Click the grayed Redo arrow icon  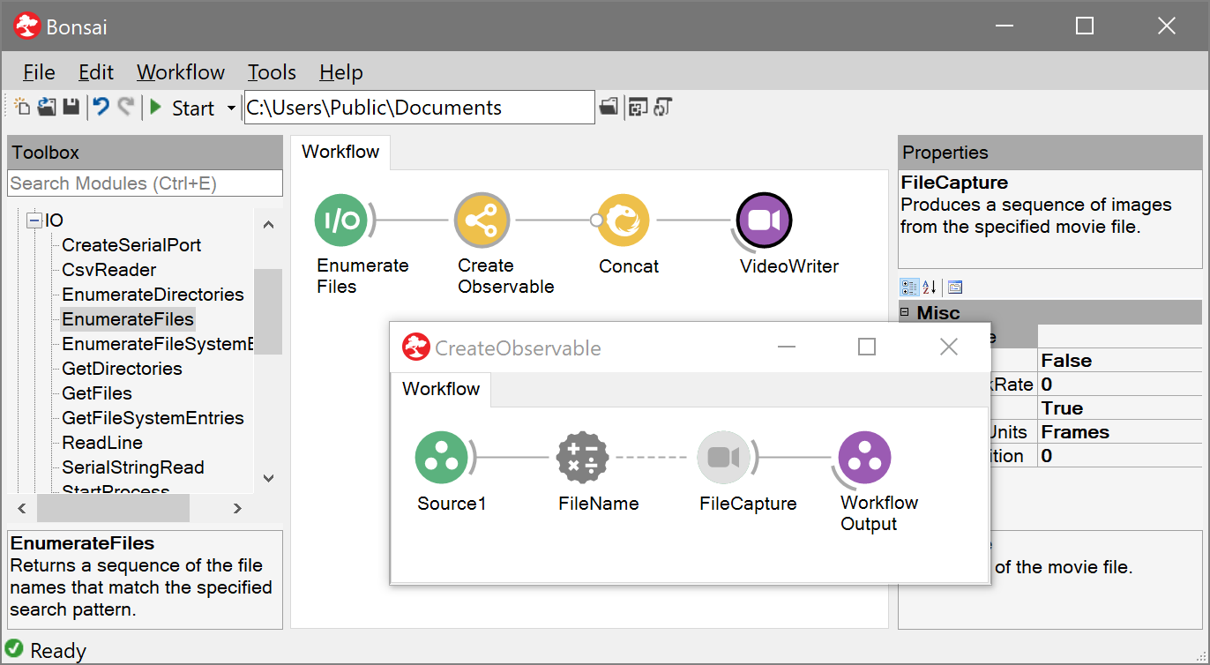click(126, 108)
